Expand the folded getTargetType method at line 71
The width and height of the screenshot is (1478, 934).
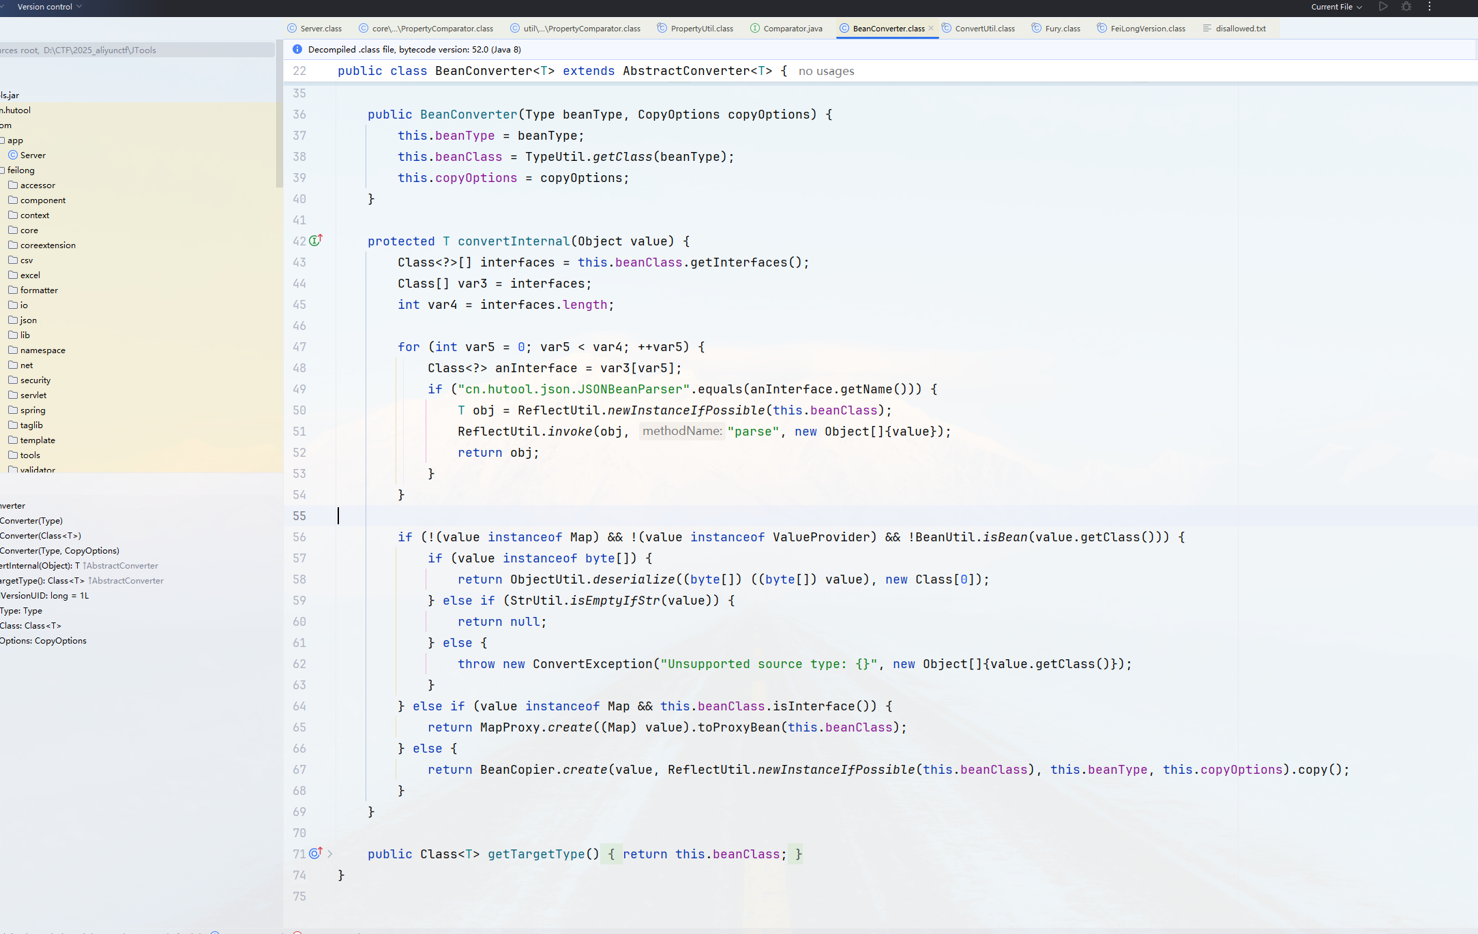(x=330, y=854)
